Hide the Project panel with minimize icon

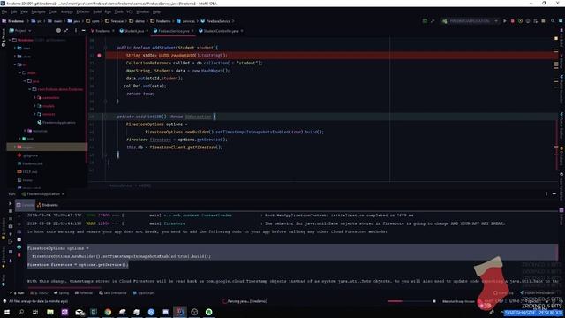83,31
